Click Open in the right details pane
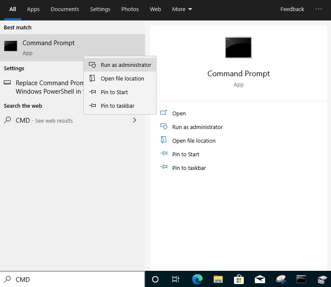Image resolution: width=331 pixels, height=287 pixels. tap(179, 114)
